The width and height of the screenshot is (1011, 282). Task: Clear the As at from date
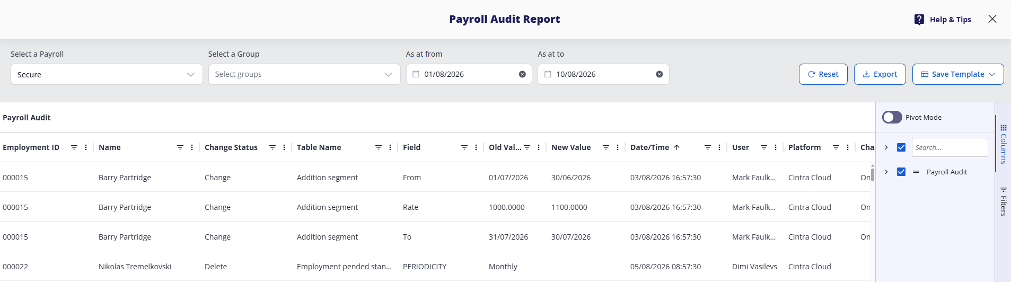(522, 74)
